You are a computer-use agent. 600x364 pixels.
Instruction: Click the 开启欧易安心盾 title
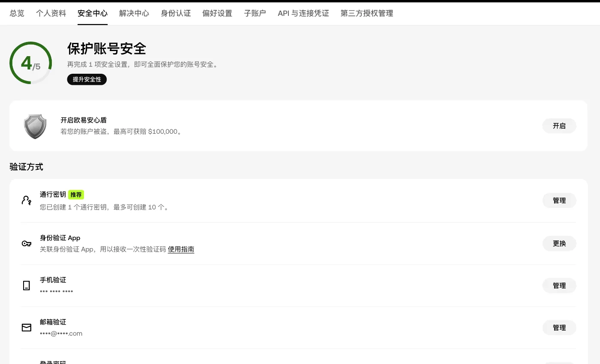(84, 120)
